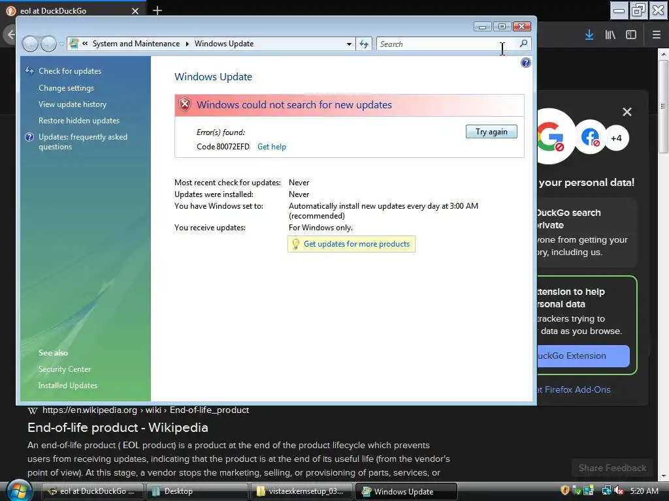The image size is (669, 501).
Task: Open View update history
Action: pos(73,104)
